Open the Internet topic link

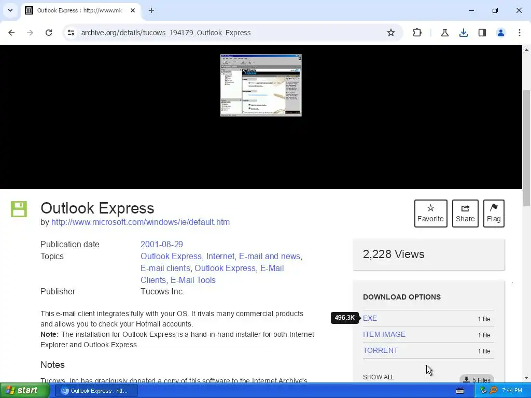point(220,256)
